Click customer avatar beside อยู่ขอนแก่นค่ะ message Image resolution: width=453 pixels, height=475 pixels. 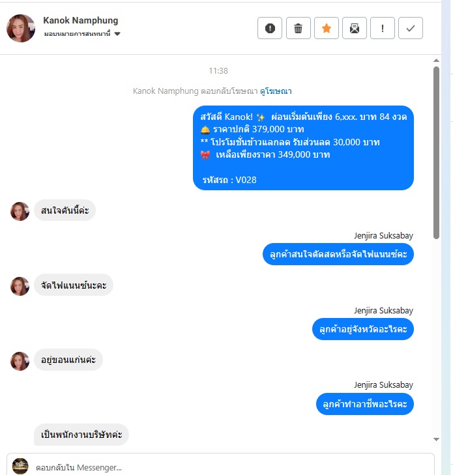coord(20,361)
